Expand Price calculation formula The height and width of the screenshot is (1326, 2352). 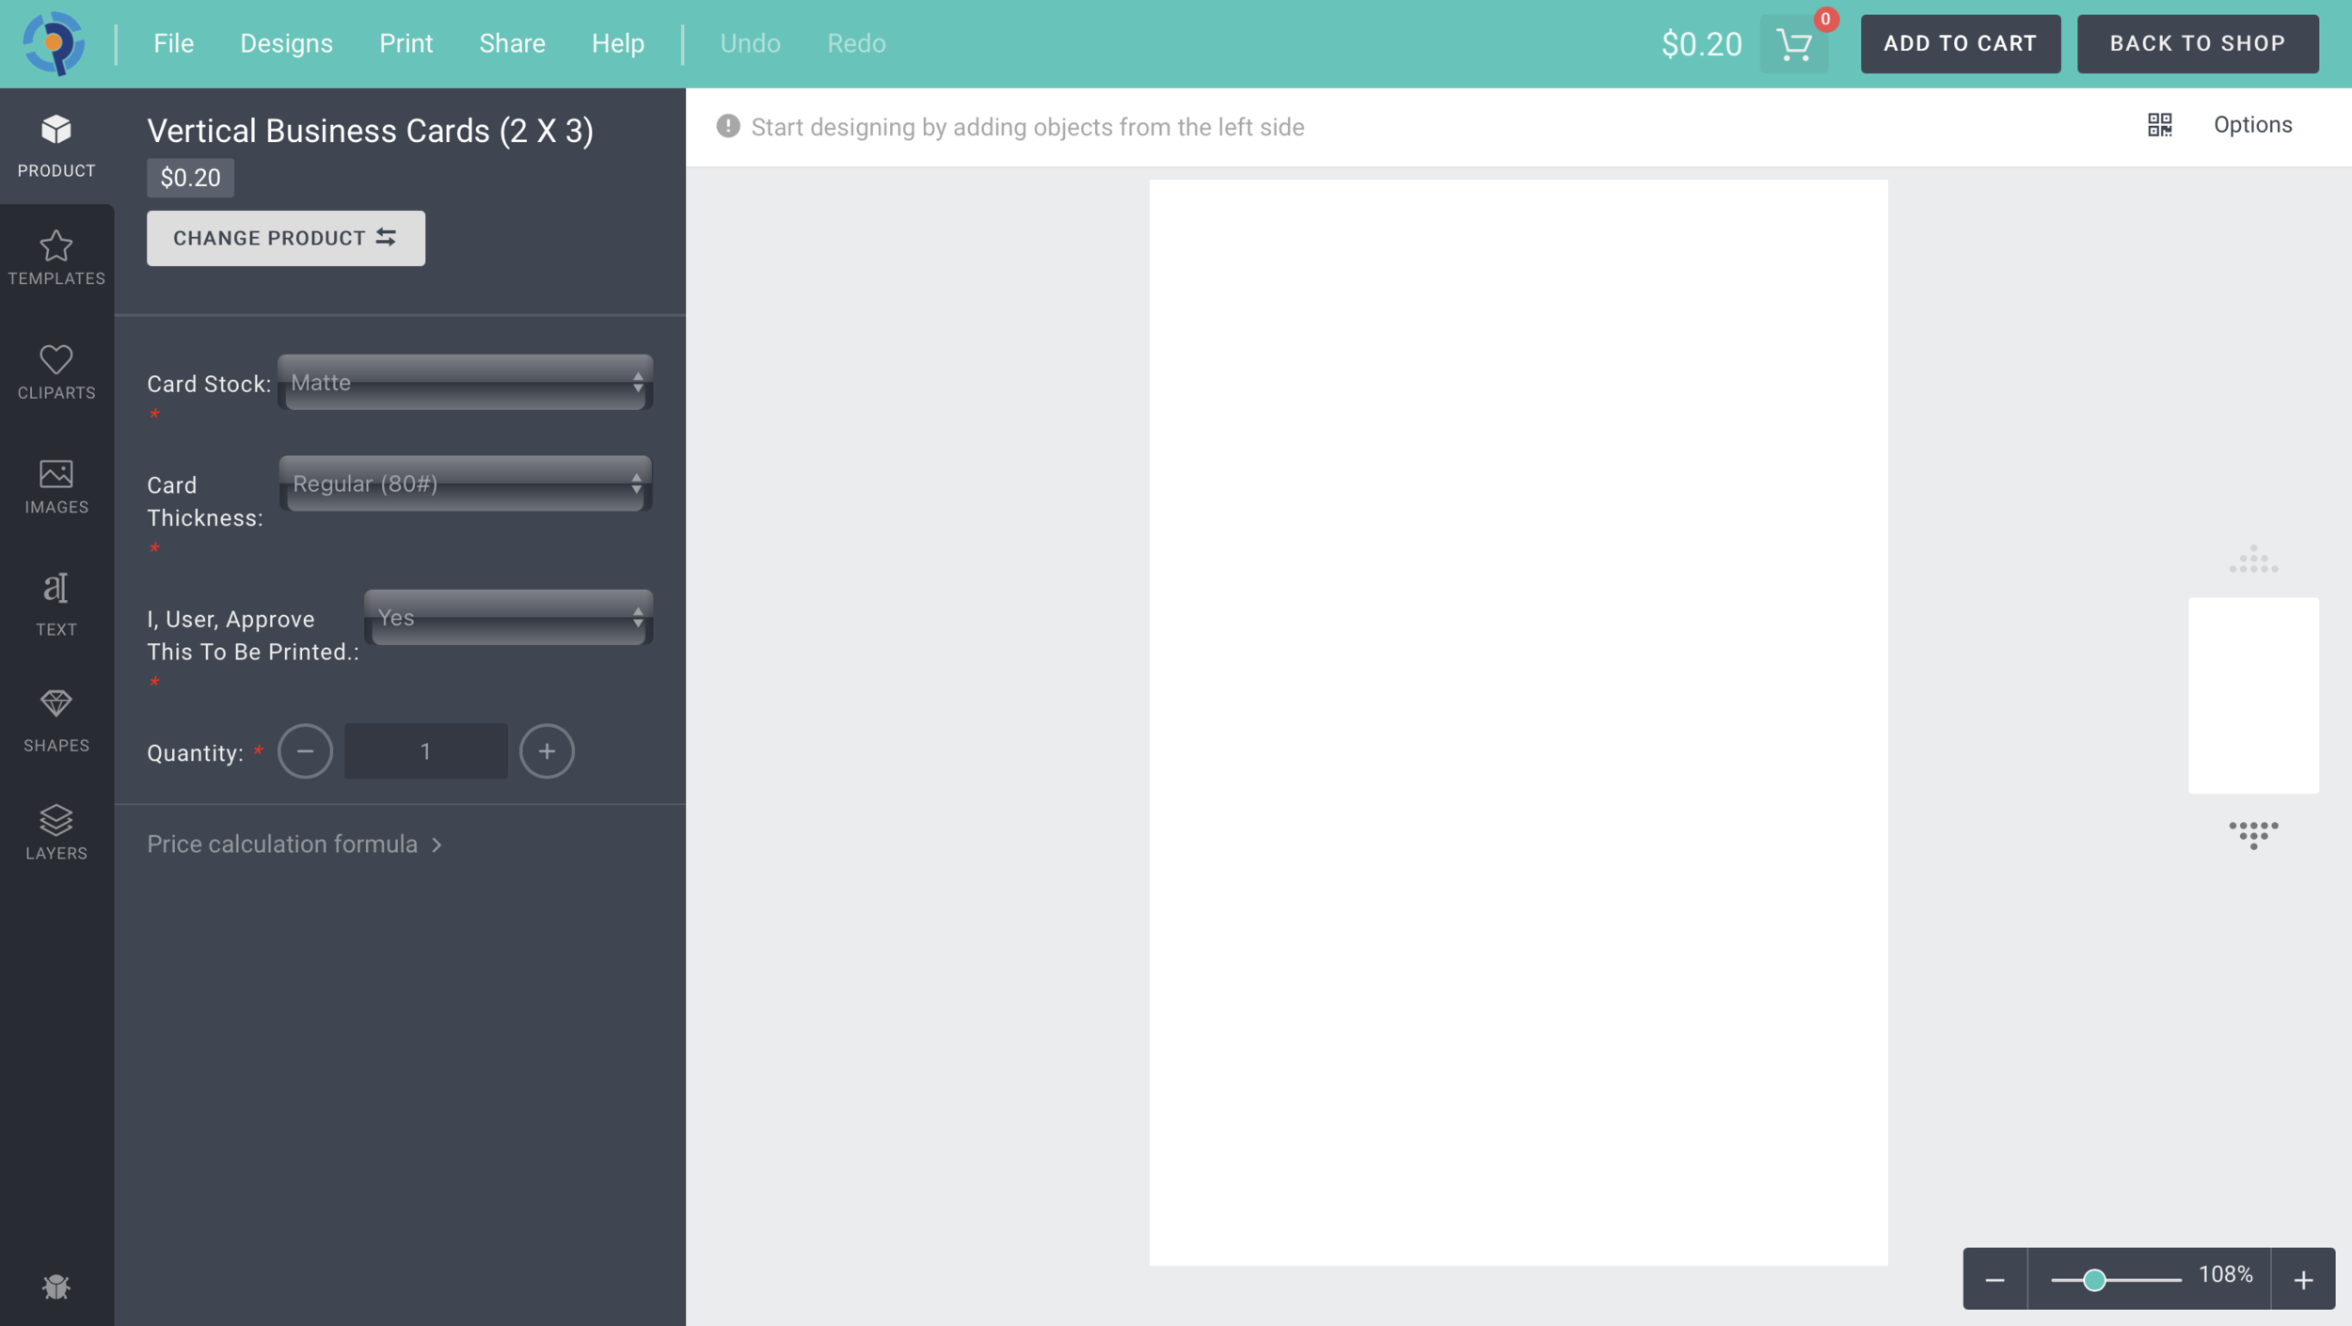pyautogui.click(x=294, y=844)
